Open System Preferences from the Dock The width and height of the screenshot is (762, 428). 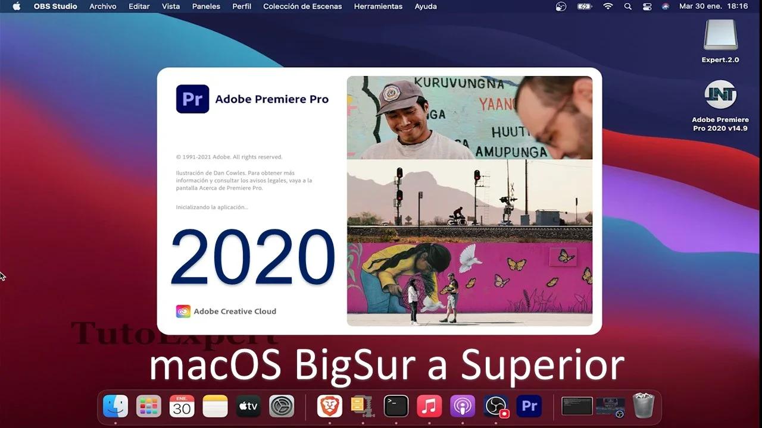pos(282,406)
